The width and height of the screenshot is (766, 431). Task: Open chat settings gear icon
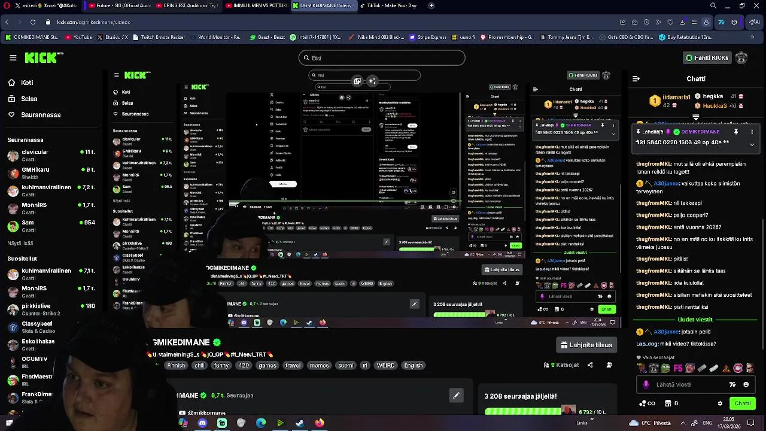point(720,403)
